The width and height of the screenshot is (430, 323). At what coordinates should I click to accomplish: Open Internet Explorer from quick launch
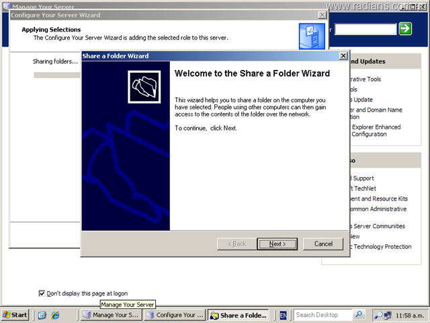pos(55,315)
